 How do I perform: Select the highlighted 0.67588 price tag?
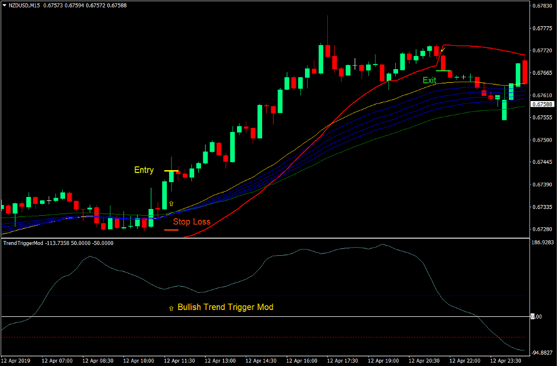point(543,104)
